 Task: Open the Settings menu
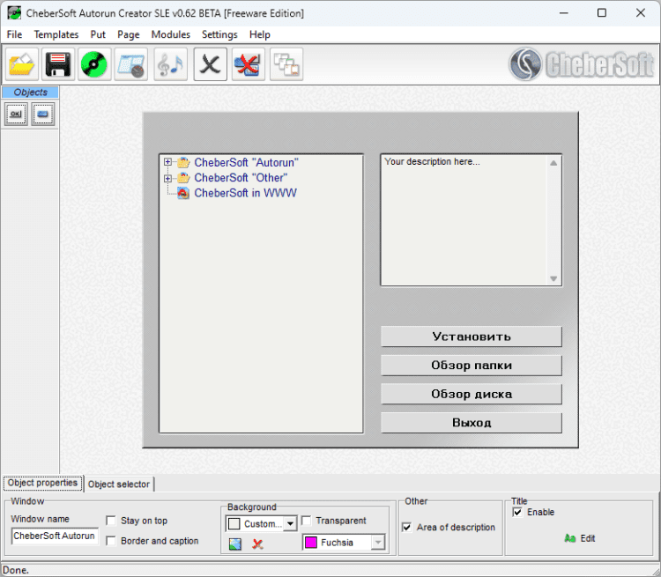point(219,34)
